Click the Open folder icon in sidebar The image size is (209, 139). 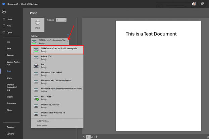4,32
